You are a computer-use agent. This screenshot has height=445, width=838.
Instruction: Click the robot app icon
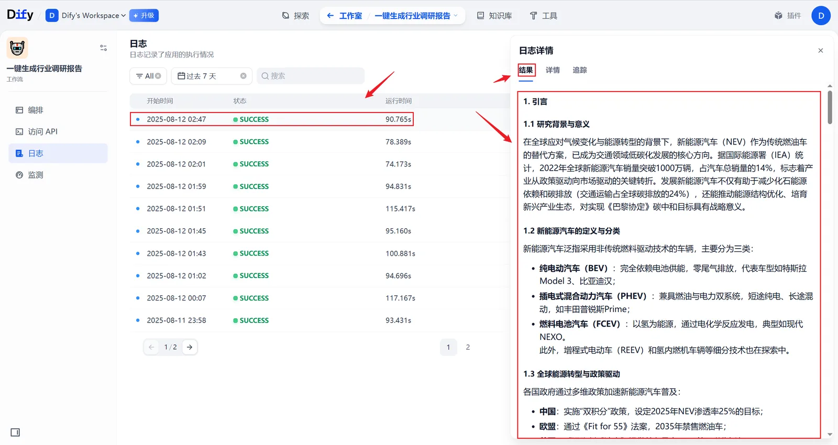pos(17,48)
